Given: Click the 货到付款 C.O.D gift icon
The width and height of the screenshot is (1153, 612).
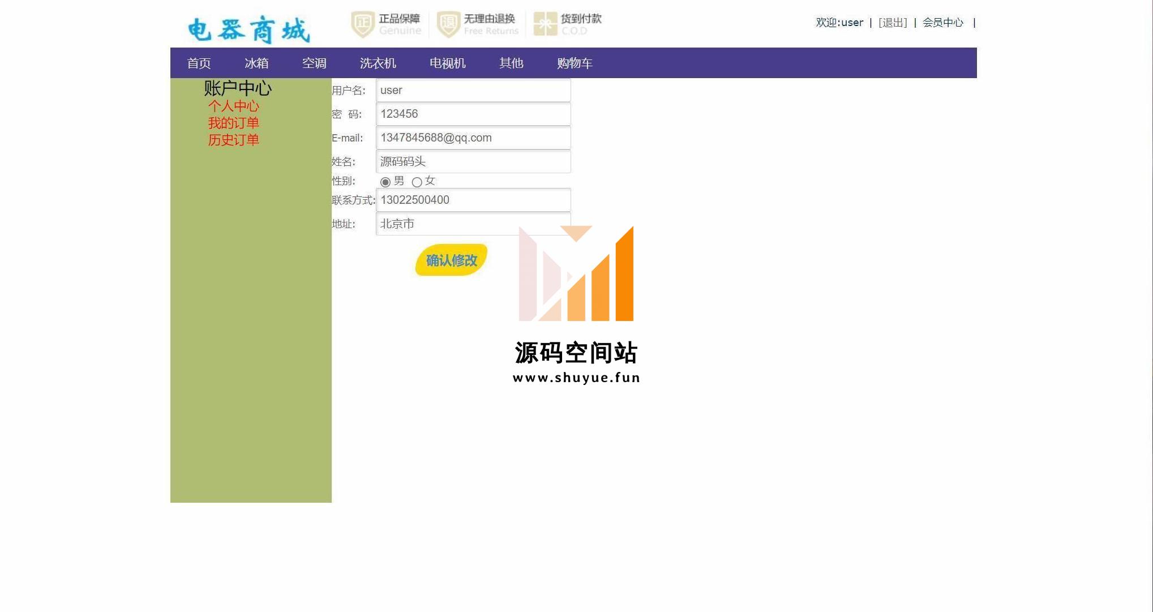Looking at the screenshot, I should (545, 24).
